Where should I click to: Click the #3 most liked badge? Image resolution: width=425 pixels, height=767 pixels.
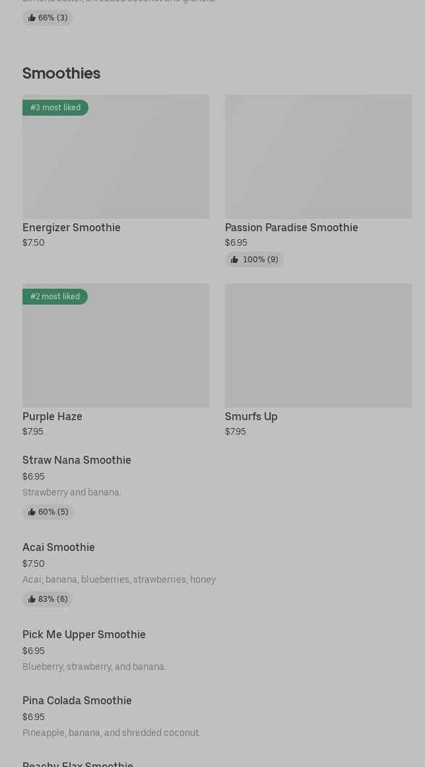click(55, 108)
